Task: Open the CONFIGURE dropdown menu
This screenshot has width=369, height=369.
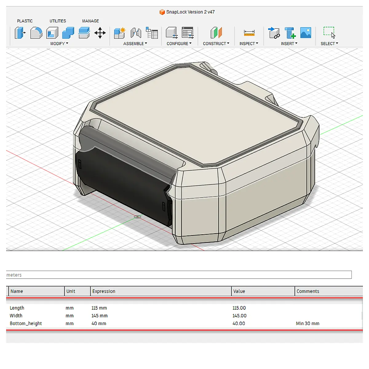Action: tap(179, 44)
